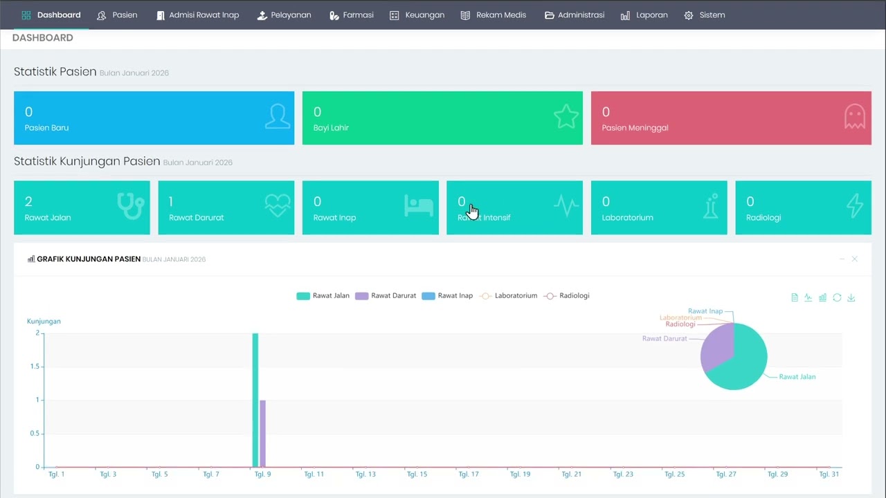Open the Pasien Baru statistic card

click(x=154, y=118)
